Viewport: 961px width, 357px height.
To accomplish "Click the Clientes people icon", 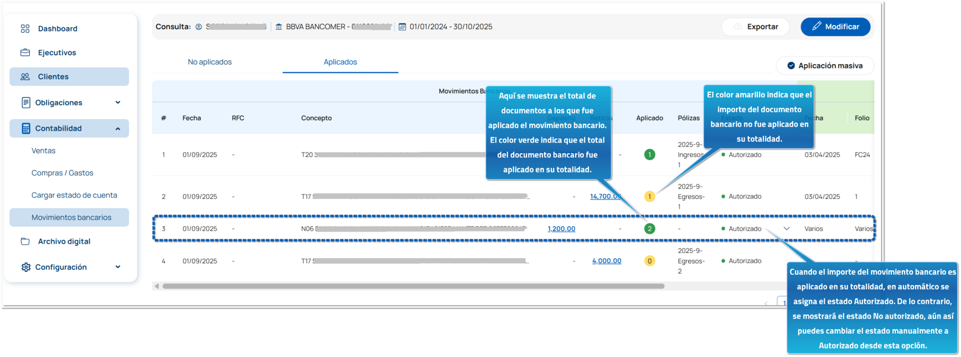I will click(x=25, y=77).
